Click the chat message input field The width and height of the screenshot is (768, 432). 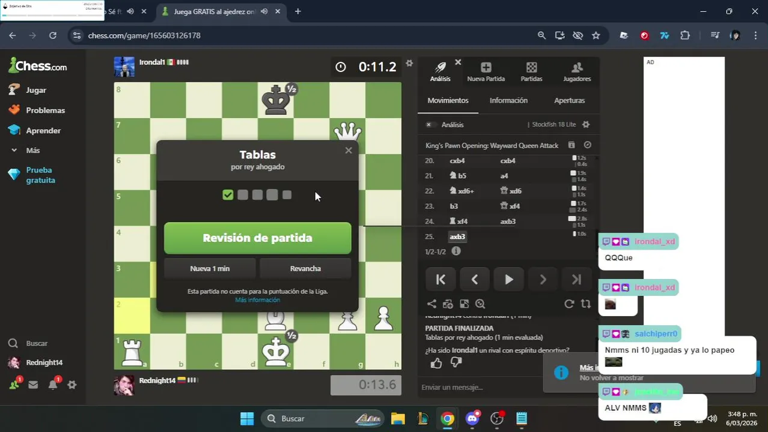pyautogui.click(x=481, y=388)
